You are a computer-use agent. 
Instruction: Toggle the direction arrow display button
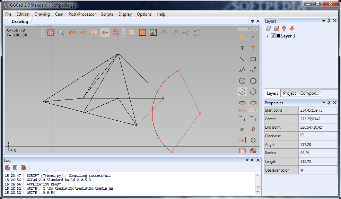[x=105, y=33]
